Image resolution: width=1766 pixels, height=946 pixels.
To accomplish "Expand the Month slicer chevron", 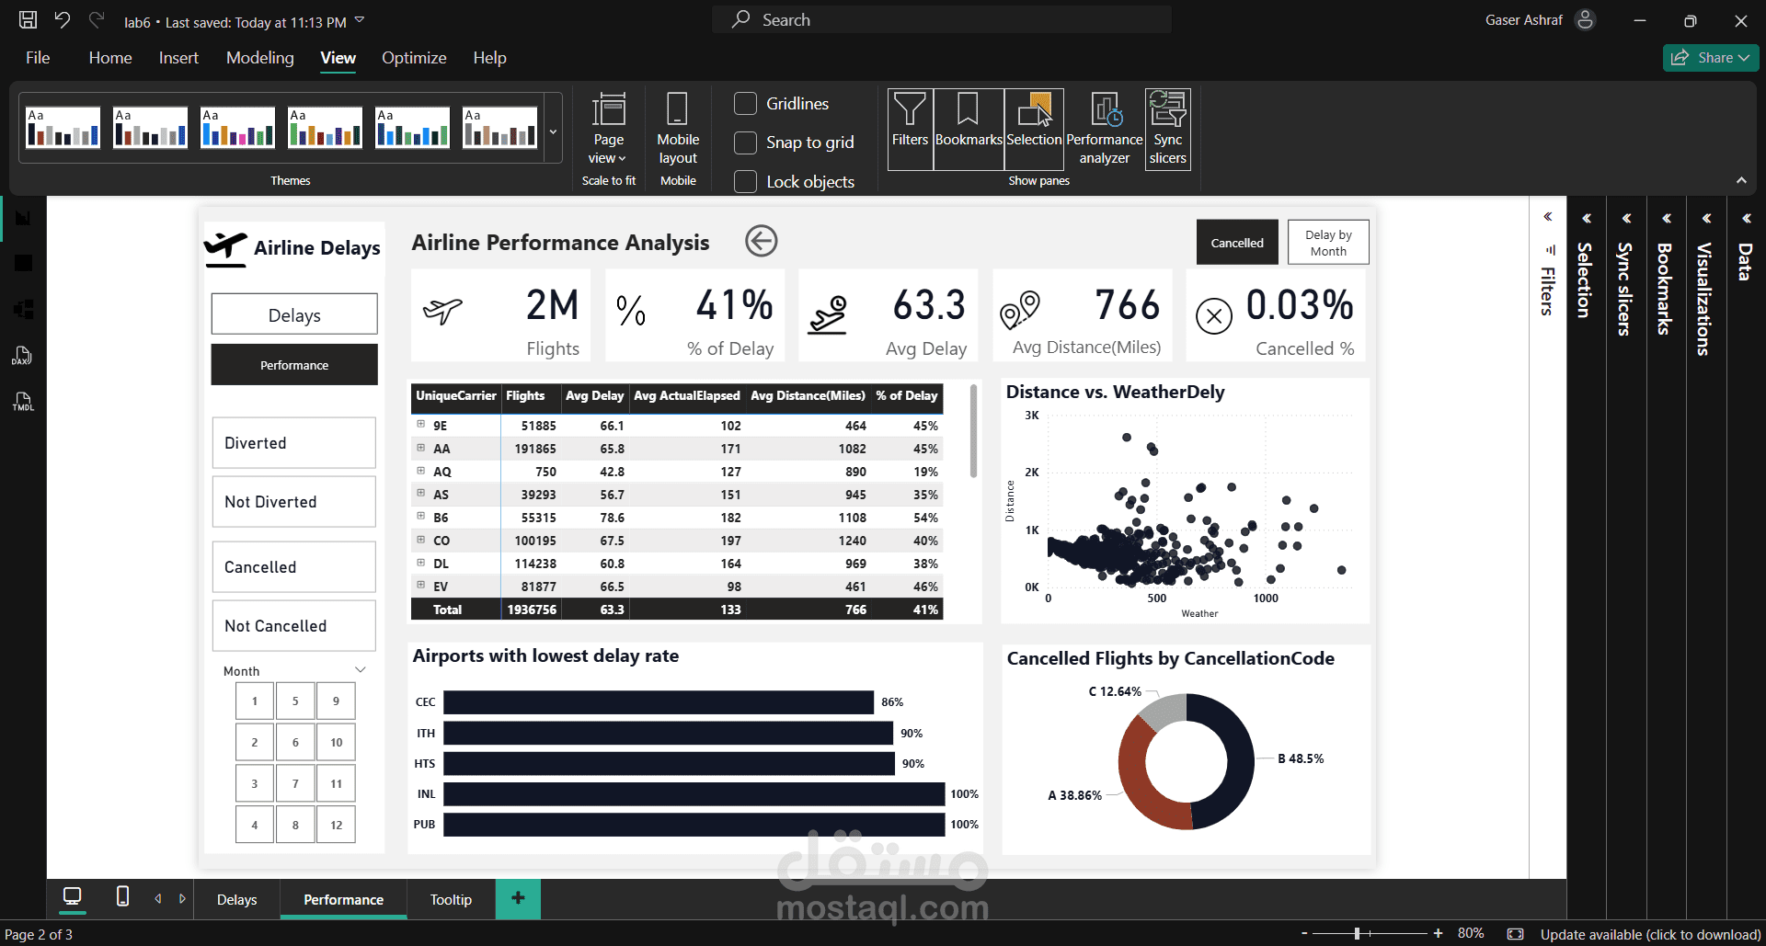I will (x=361, y=670).
